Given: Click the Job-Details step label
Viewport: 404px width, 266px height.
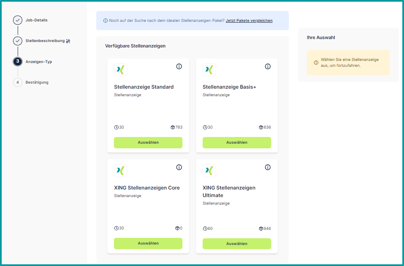Looking at the screenshot, I should point(36,20).
